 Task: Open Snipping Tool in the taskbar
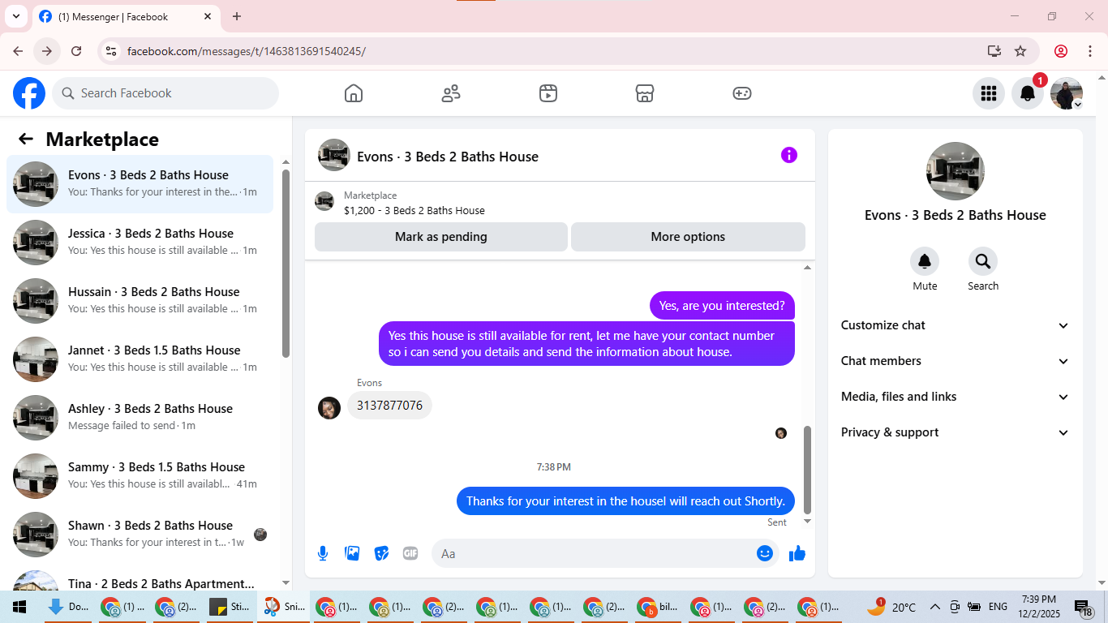click(283, 607)
